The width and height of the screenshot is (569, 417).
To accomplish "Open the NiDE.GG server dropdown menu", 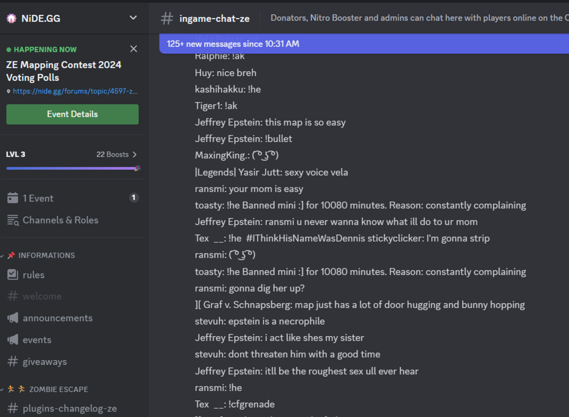I will click(133, 18).
